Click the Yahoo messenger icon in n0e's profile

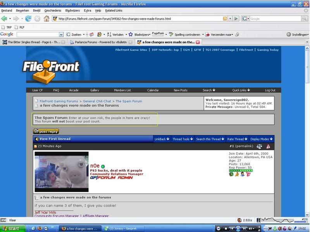tap(248, 174)
